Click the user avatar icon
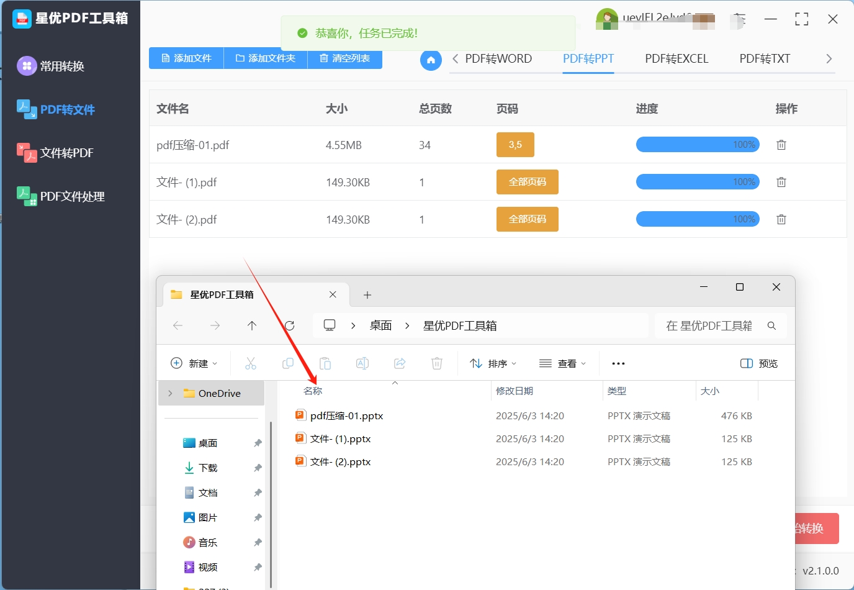This screenshot has width=854, height=590. 606,19
